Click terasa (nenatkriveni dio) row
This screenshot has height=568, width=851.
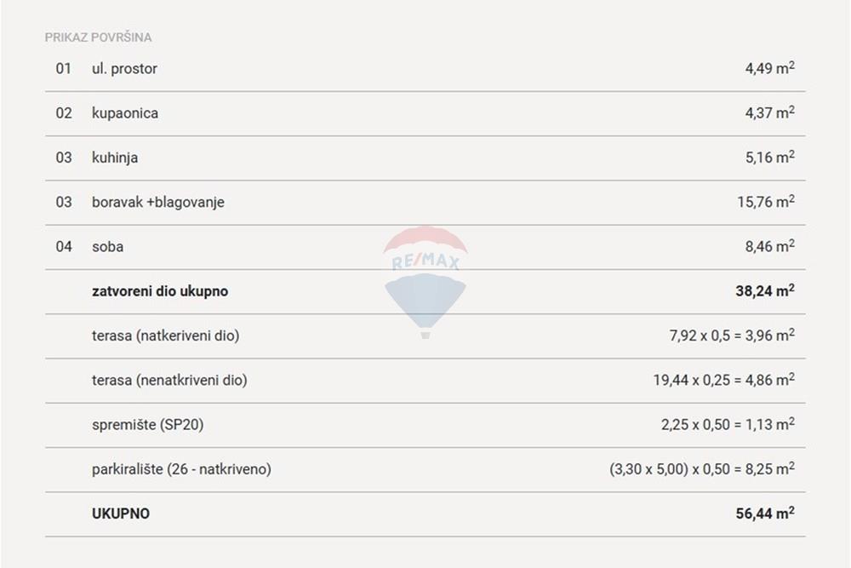click(425, 381)
